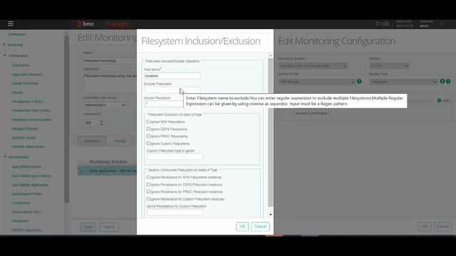Open the Version dropdown
The image size is (456, 256).
click(389, 66)
